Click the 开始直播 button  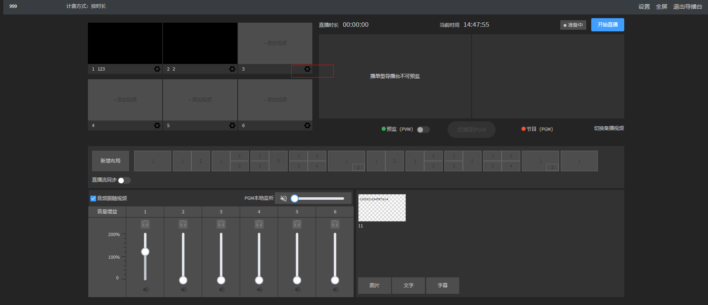pos(607,25)
